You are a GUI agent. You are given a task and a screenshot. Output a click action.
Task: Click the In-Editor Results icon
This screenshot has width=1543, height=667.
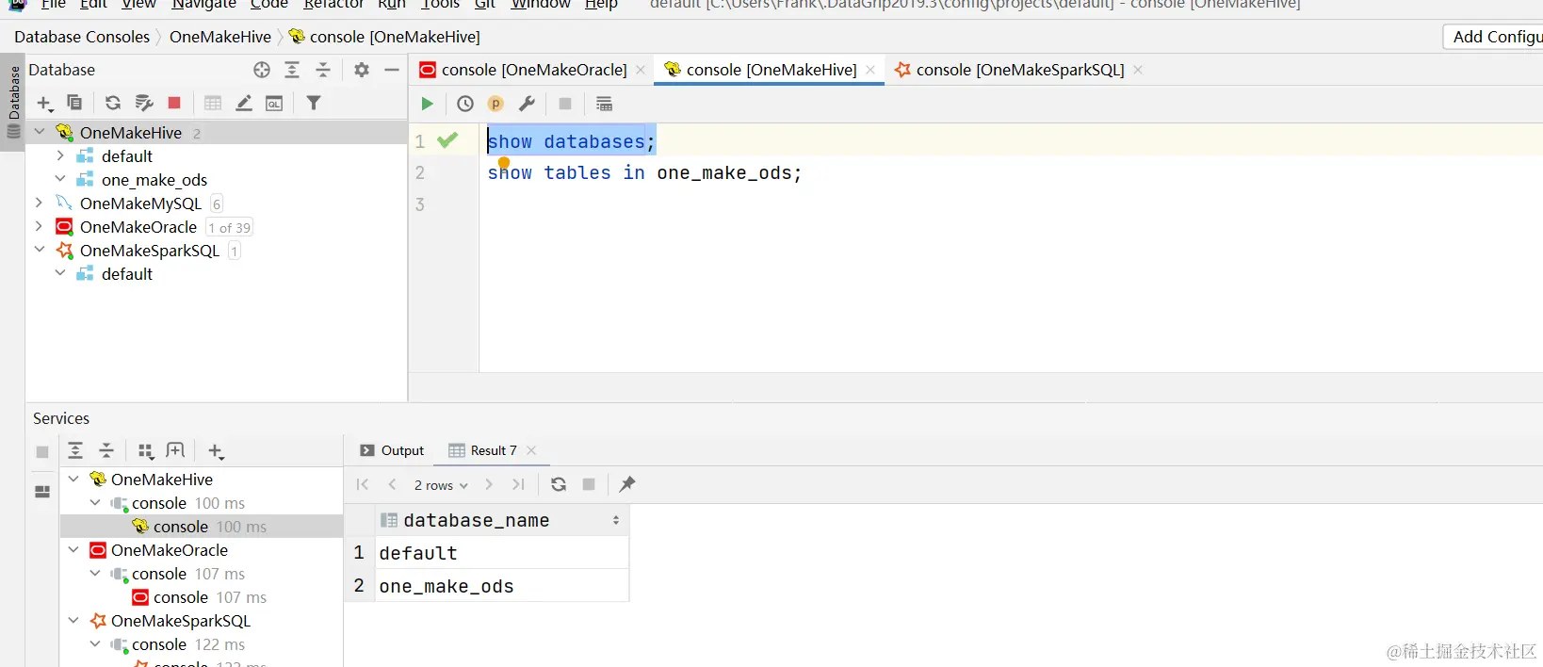605,104
